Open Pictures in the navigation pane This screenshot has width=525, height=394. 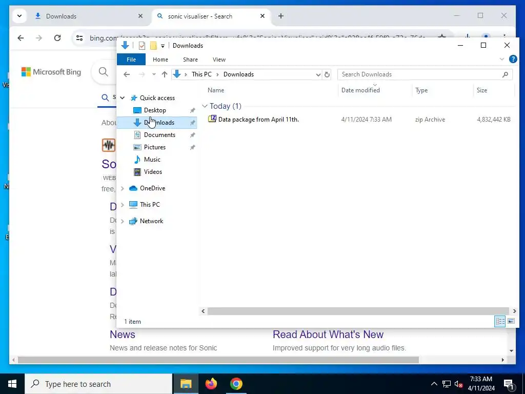(155, 147)
